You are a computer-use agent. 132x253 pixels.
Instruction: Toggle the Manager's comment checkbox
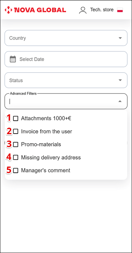(16, 170)
